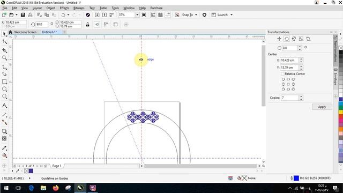The width and height of the screenshot is (343, 193).
Task: Select the Artistic Media tool
Action: (x=4, y=75)
